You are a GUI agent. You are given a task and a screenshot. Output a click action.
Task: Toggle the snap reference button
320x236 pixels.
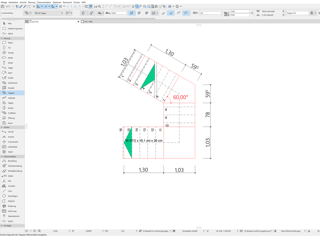click(x=46, y=6)
